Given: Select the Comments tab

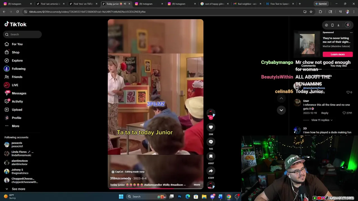Looking at the screenshot, I should pyautogui.click(x=308, y=66).
